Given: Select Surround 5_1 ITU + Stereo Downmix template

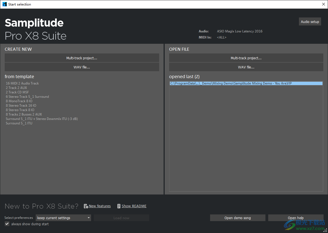Looking at the screenshot, I should (42, 119).
